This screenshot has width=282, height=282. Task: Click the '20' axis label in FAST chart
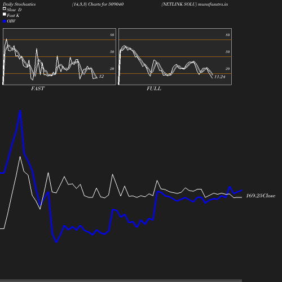pos(112,69)
